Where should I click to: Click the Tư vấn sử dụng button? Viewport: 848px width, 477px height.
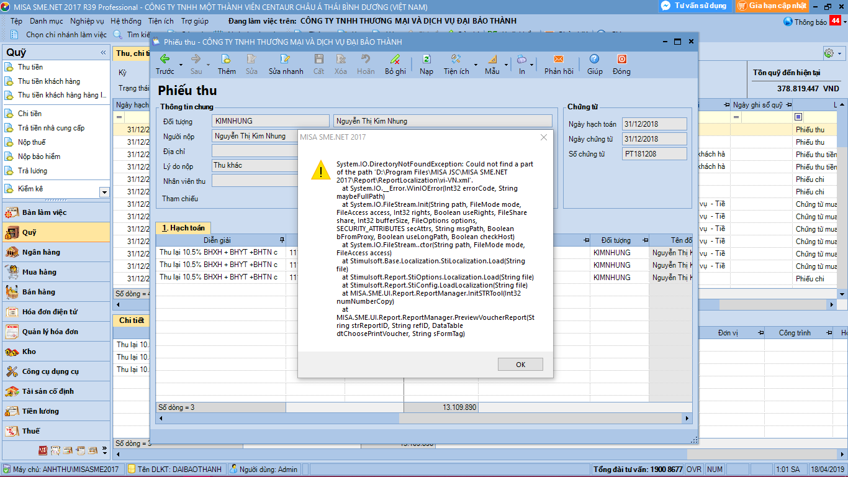tap(693, 6)
